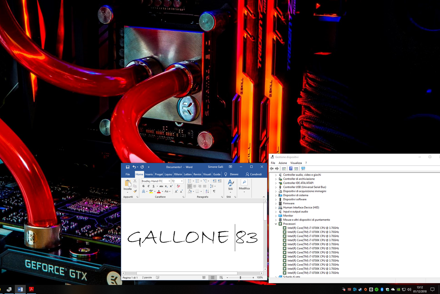Apply text effects with the outlined A

[x=143, y=191]
